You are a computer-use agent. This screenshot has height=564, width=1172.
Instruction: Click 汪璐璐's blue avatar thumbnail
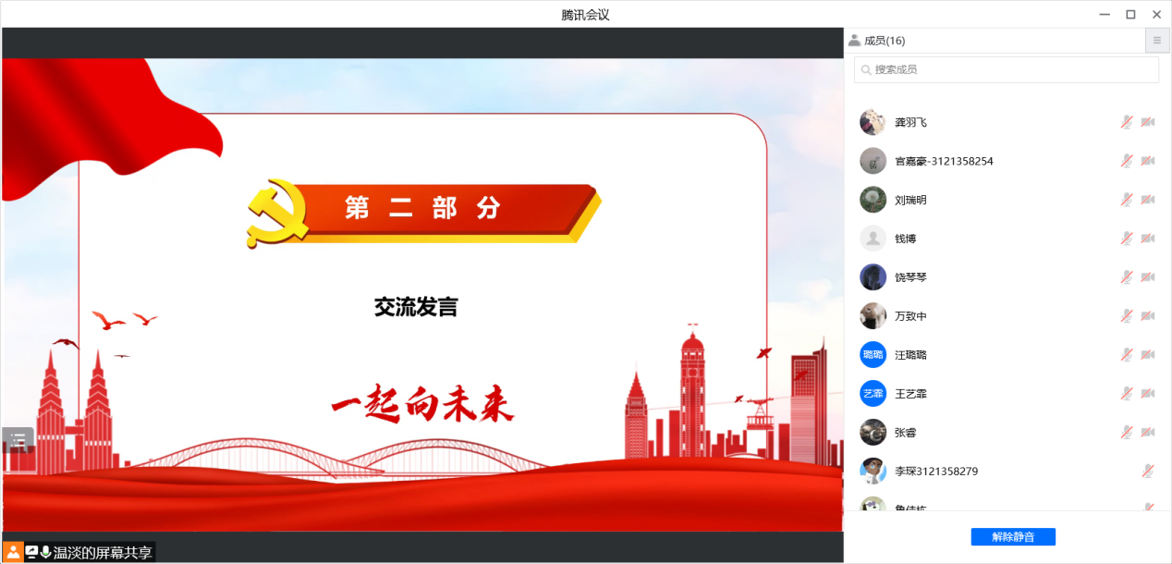(x=873, y=355)
